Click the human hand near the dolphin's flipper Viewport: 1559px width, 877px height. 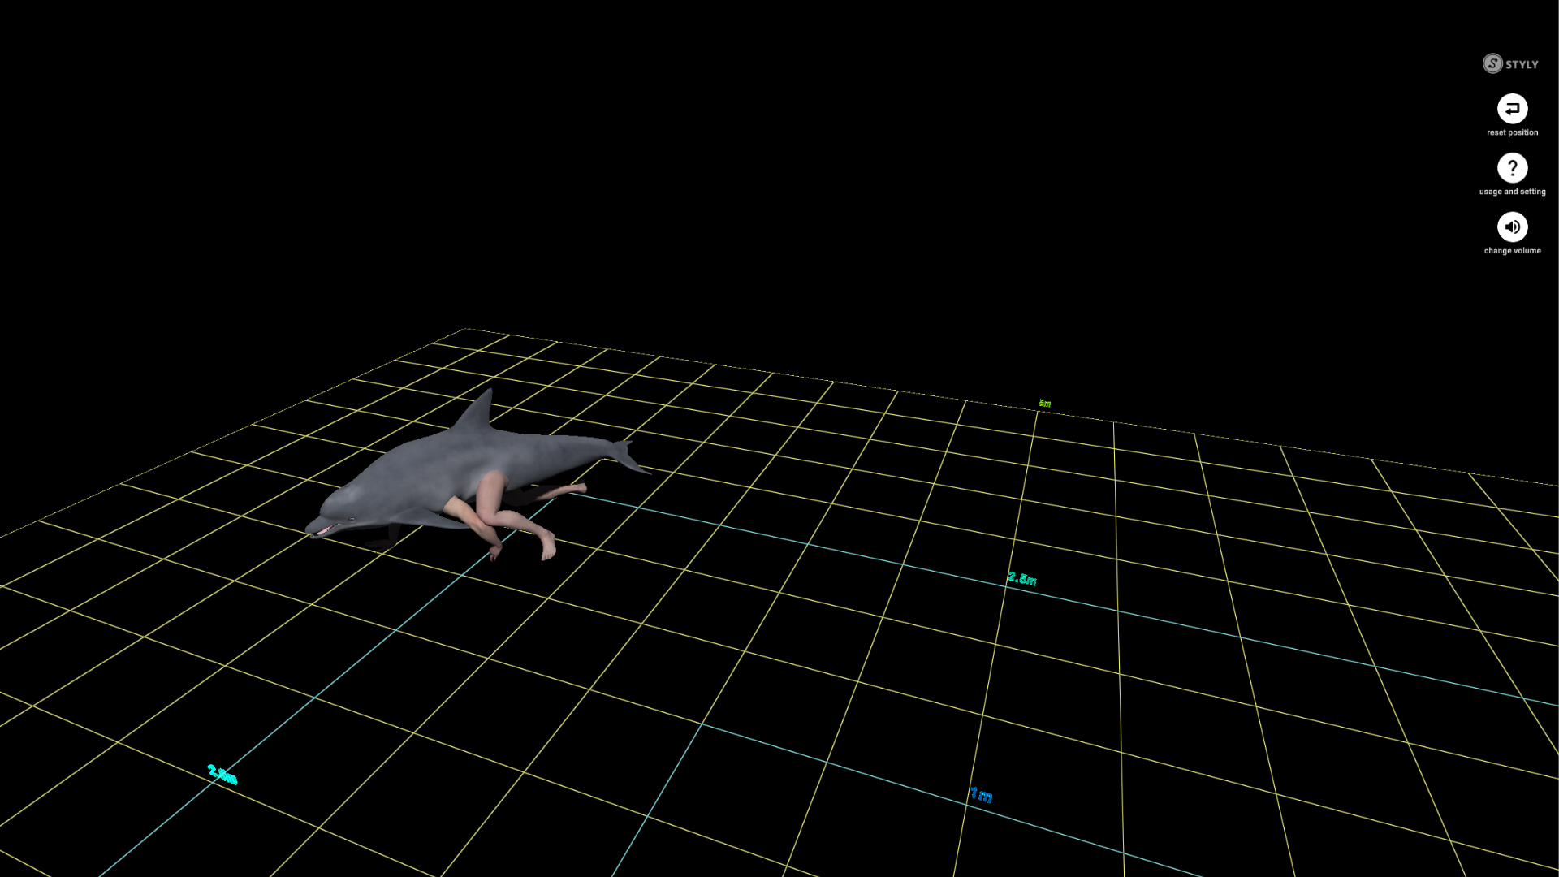pyautogui.click(x=494, y=552)
